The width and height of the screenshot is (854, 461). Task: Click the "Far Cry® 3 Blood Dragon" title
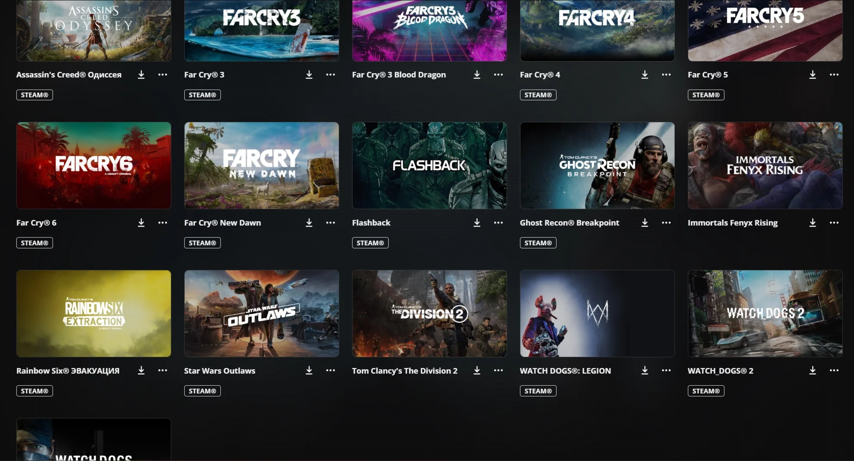(399, 74)
